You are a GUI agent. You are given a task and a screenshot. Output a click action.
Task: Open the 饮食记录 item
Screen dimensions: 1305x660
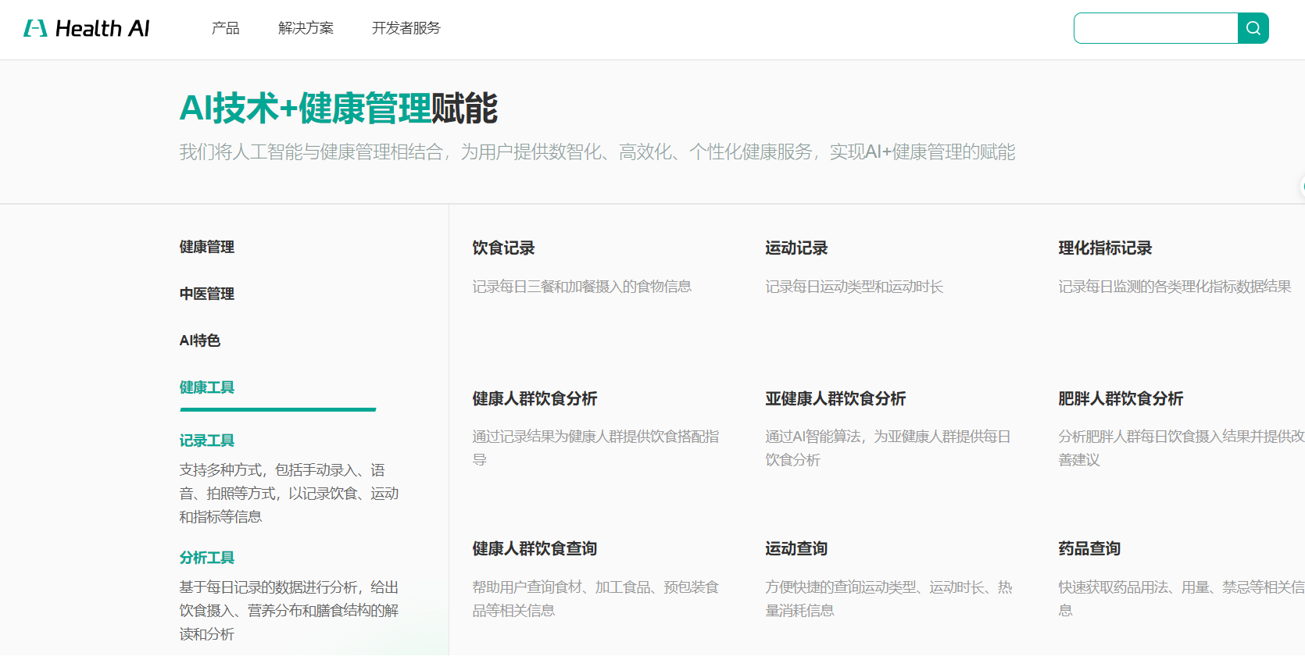pyautogui.click(x=503, y=248)
